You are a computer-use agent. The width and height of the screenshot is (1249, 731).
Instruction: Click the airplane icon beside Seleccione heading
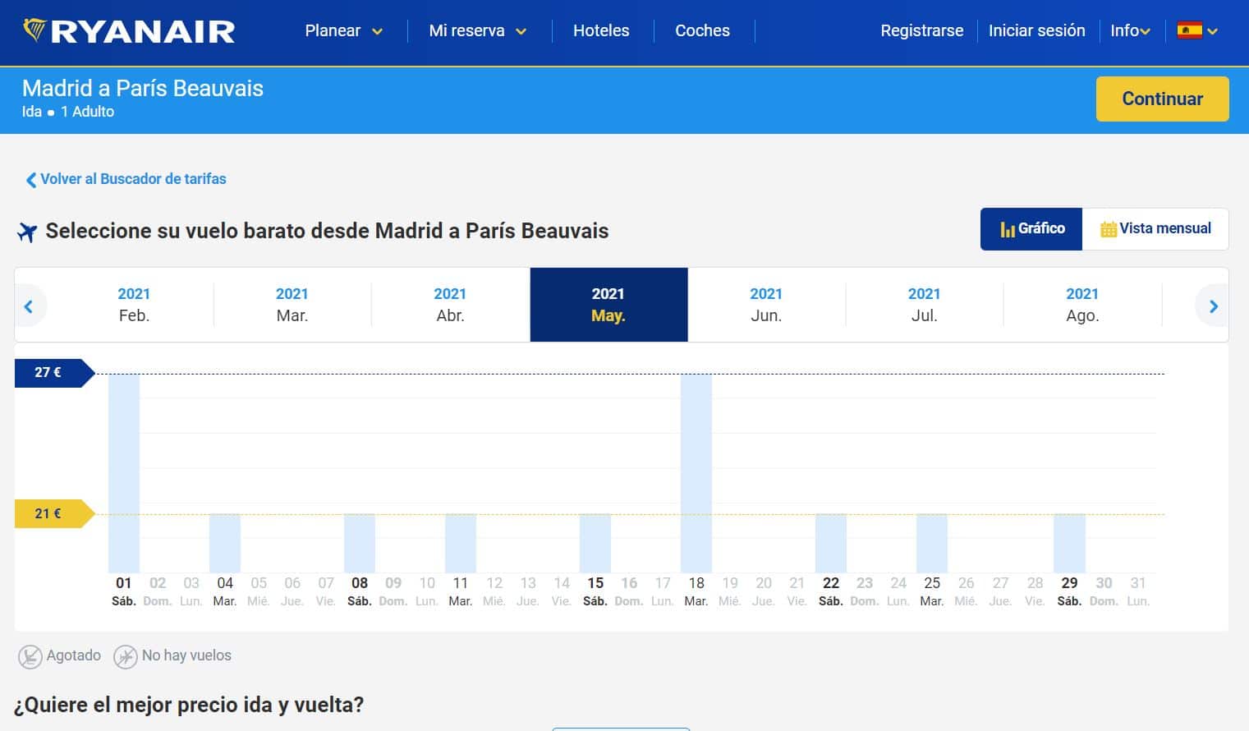click(27, 232)
